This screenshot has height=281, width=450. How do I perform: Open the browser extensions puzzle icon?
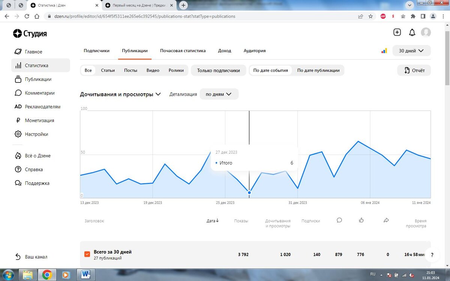point(413,16)
